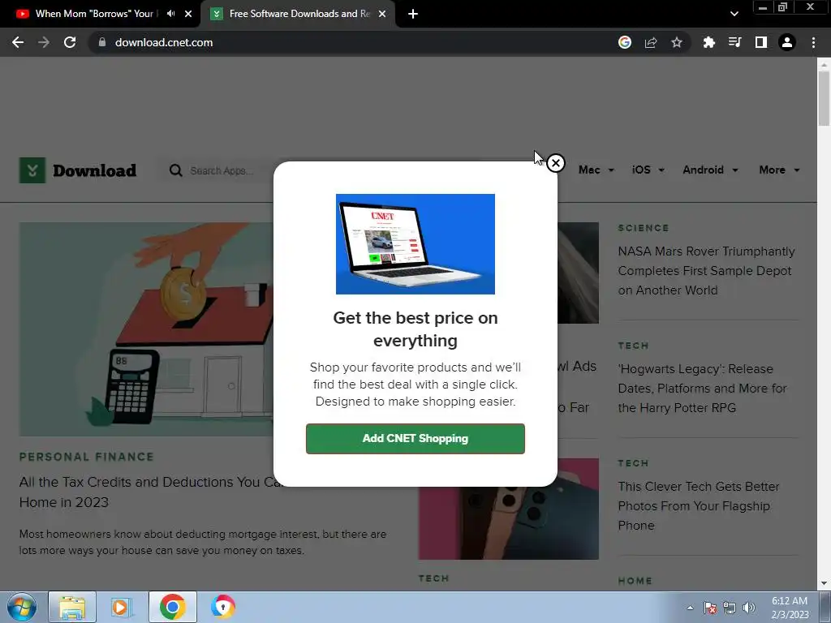
Task: Click the PERSONAL FINANCE category label
Action: 86,457
